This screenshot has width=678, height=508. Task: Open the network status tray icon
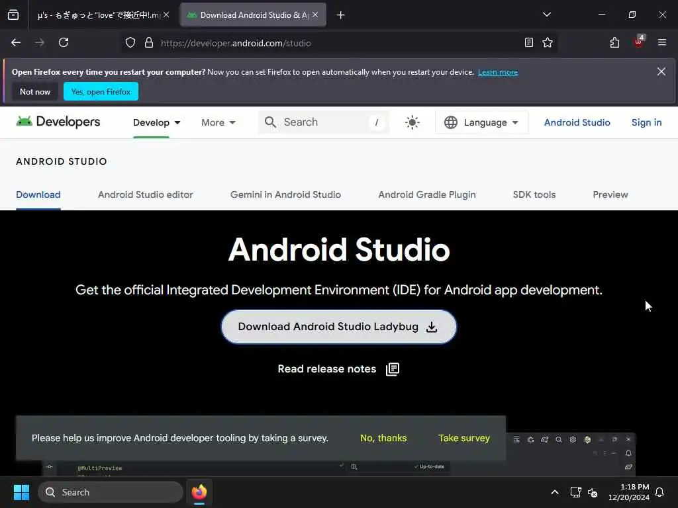pos(575,492)
